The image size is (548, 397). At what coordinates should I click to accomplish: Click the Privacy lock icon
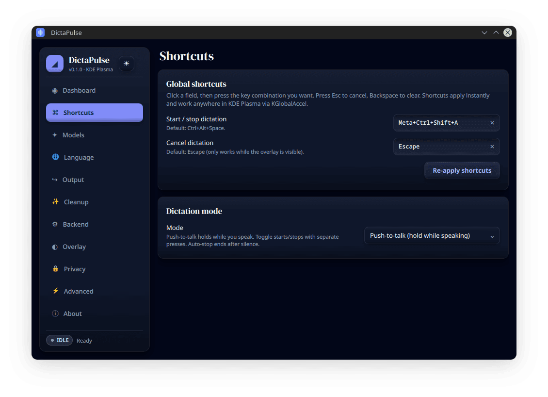[56, 269]
